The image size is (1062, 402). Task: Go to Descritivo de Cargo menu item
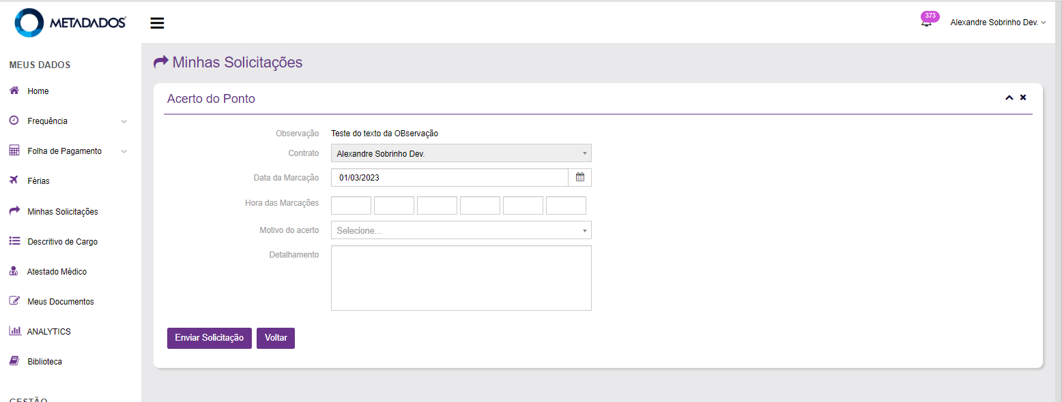62,242
